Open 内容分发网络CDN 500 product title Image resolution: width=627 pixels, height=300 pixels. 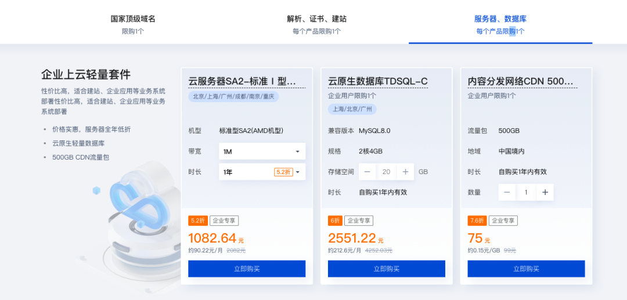coord(521,81)
